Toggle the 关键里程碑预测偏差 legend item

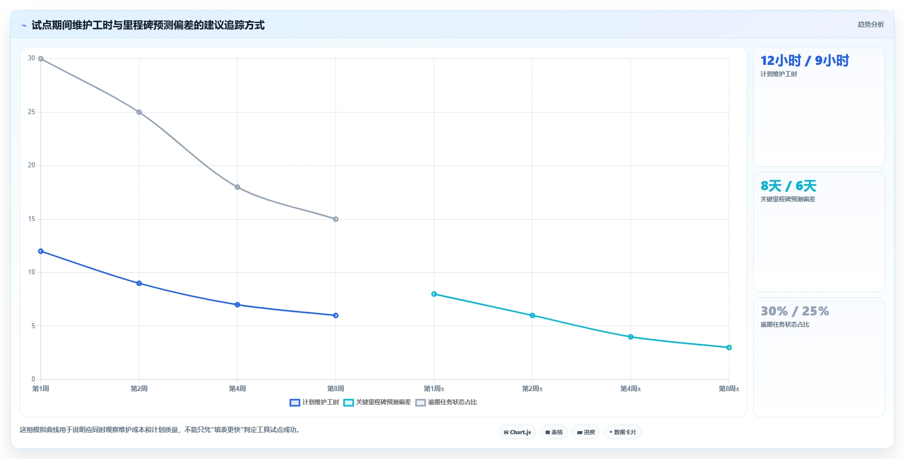click(377, 402)
